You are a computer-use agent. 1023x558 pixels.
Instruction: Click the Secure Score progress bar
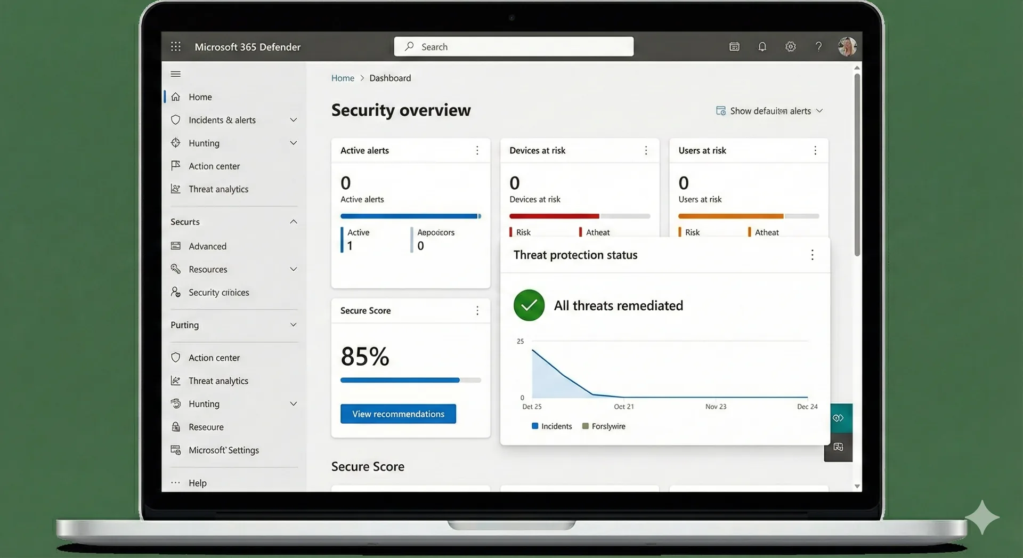pos(410,381)
